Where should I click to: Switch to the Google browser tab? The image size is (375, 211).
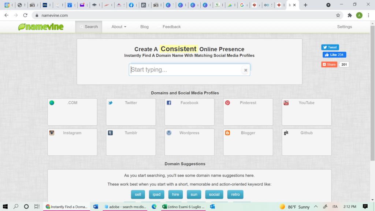click(x=243, y=5)
